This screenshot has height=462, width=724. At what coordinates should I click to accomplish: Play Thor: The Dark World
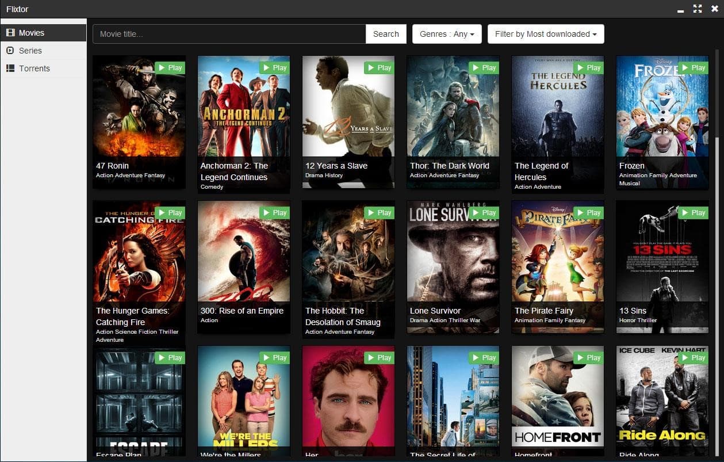point(484,67)
